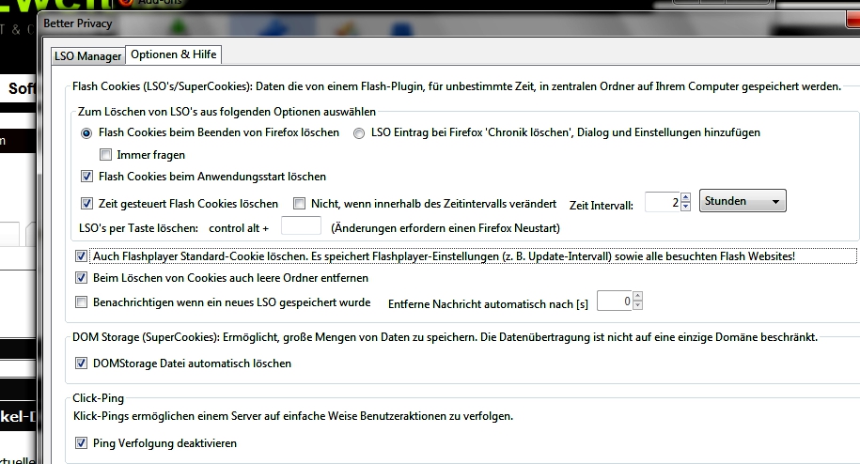Switch to the LSO Manager tab
860x464 pixels.
tap(88, 55)
